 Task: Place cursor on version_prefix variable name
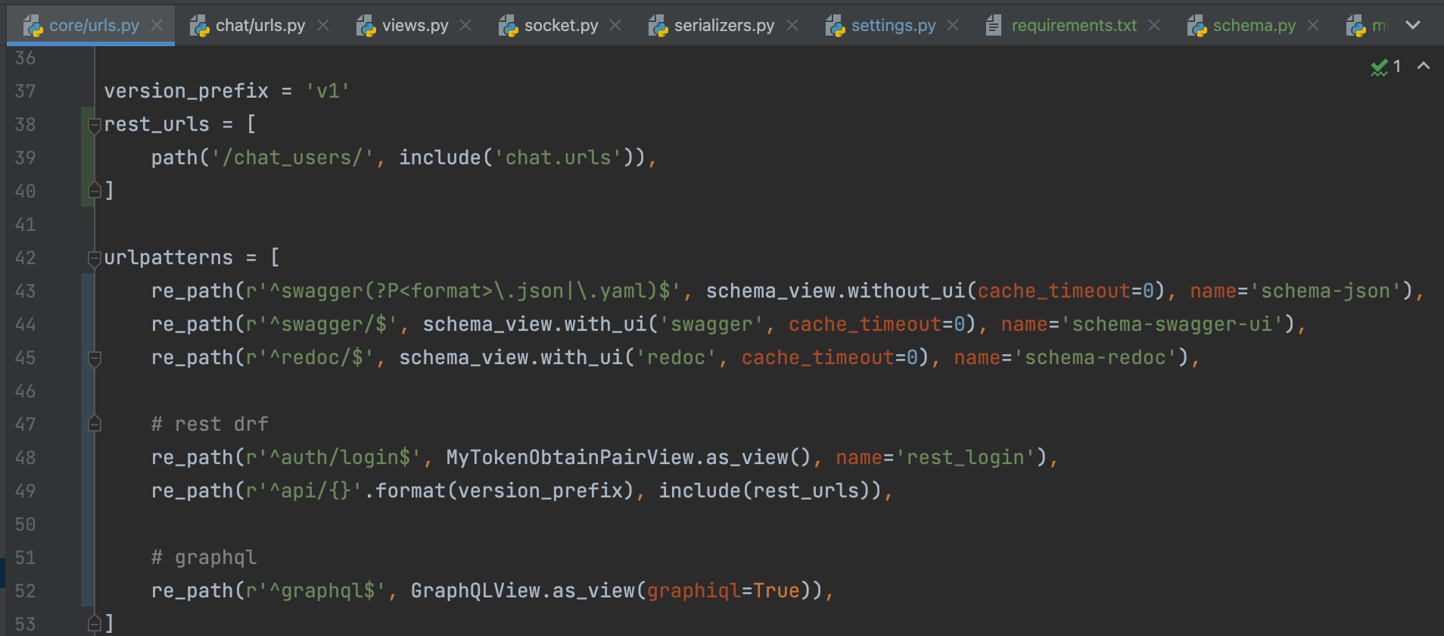186,91
